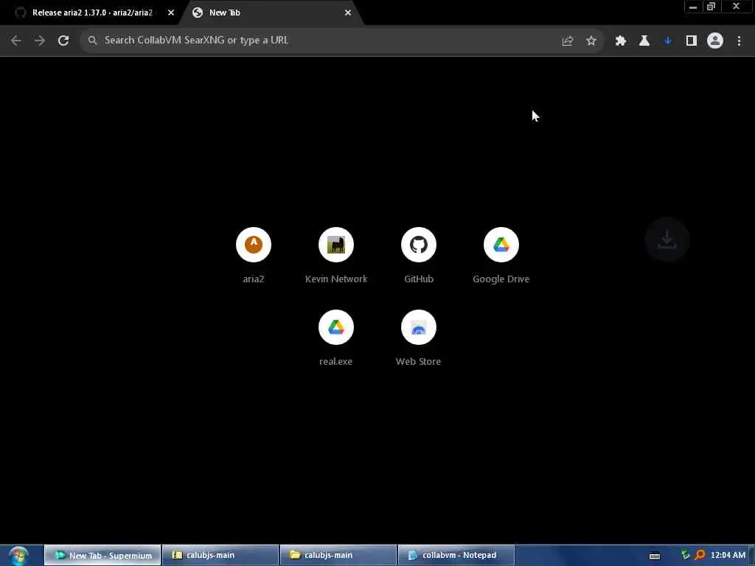Switch to collabvm - Notepad window
Image resolution: width=755 pixels, height=566 pixels.
(456, 556)
